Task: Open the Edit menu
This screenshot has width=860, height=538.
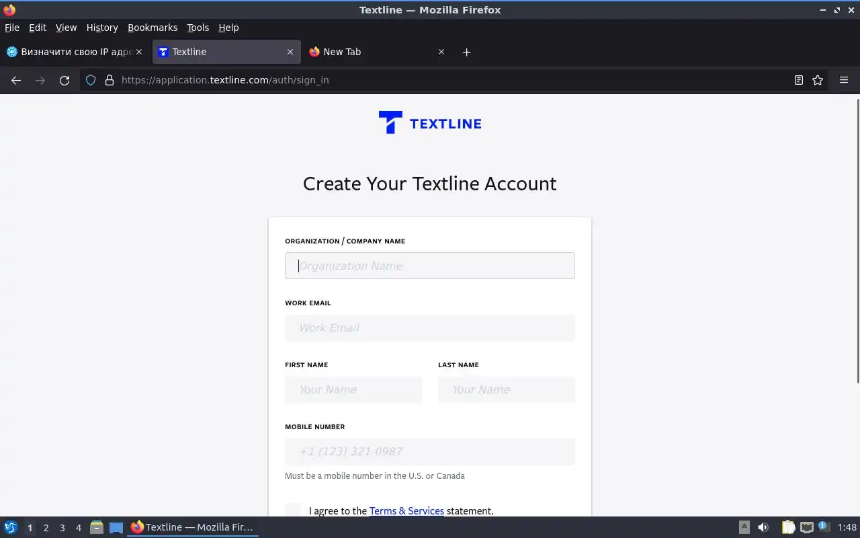Action: click(x=38, y=28)
